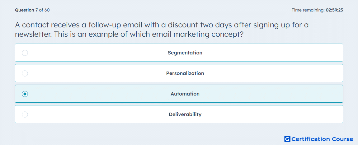Click the selected Automation radio button
Image resolution: width=358 pixels, height=145 pixels.
(x=25, y=94)
